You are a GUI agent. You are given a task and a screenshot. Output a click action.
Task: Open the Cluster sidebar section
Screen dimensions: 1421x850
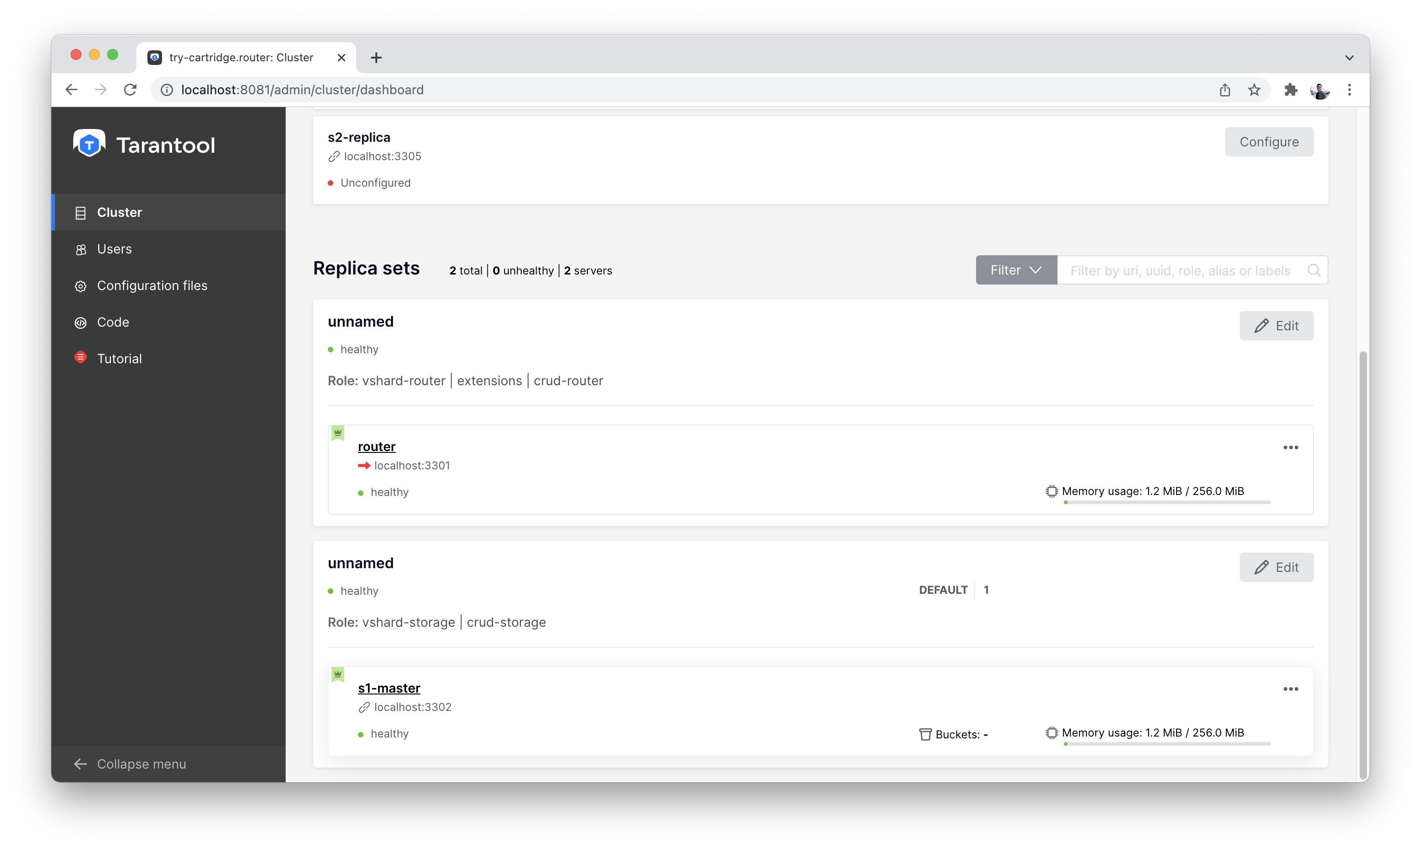coord(168,212)
